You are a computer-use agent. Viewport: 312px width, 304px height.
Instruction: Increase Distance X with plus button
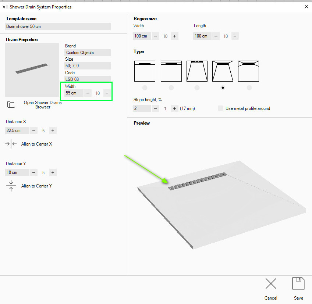pos(53,130)
